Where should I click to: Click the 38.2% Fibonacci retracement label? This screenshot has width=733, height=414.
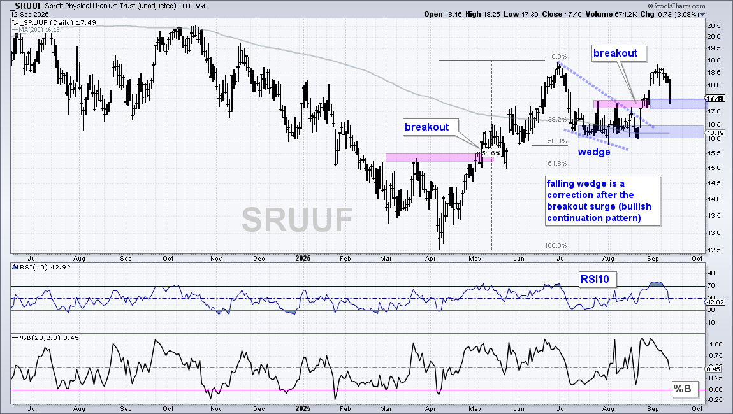(x=557, y=120)
